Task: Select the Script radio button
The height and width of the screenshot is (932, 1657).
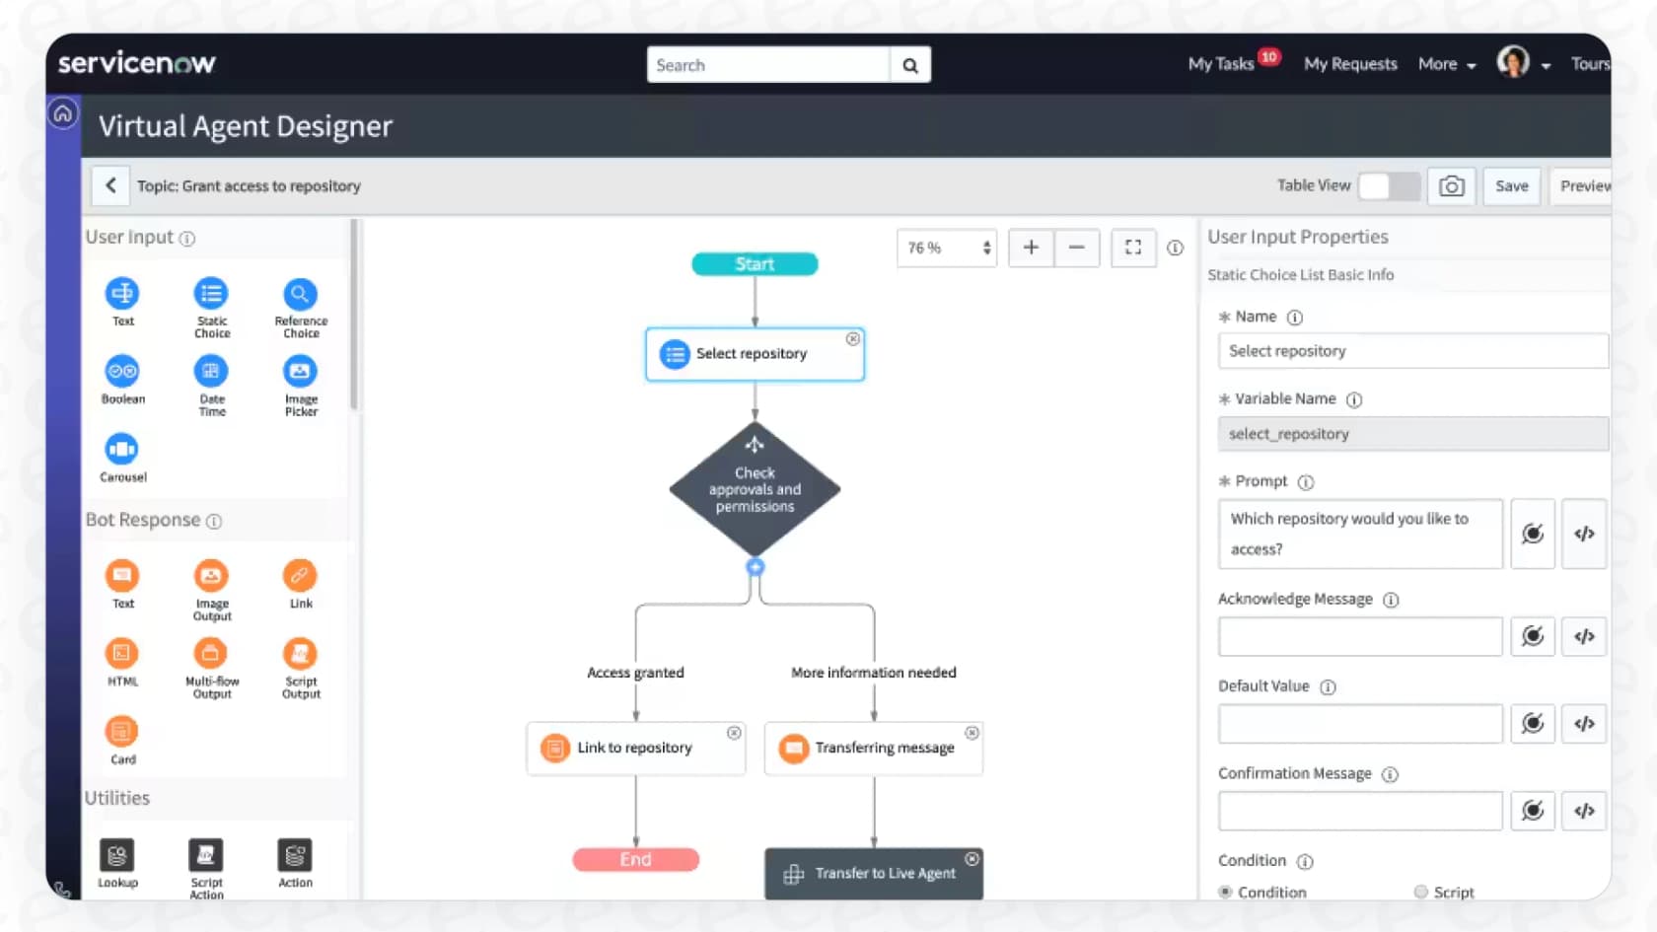Action: [x=1420, y=892]
